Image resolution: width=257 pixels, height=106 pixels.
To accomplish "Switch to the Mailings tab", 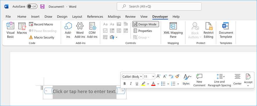I will pyautogui.click(x=114, y=17).
